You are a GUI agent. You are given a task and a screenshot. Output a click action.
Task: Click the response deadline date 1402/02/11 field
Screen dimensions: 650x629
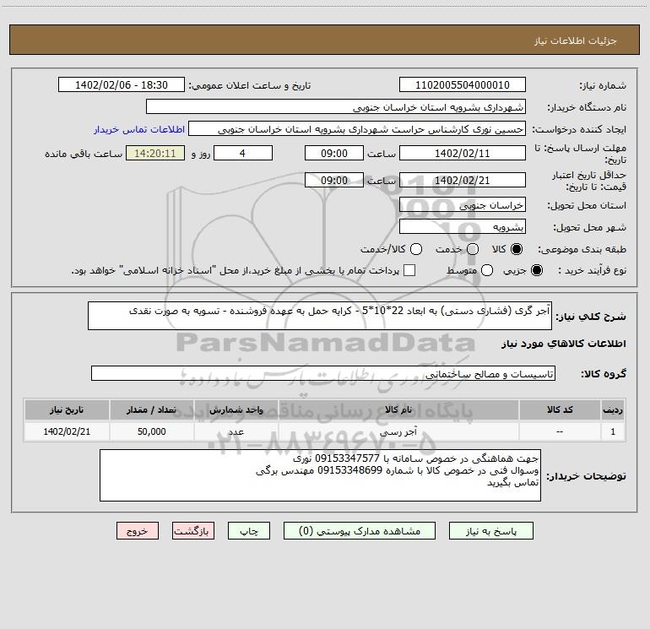tap(463, 153)
